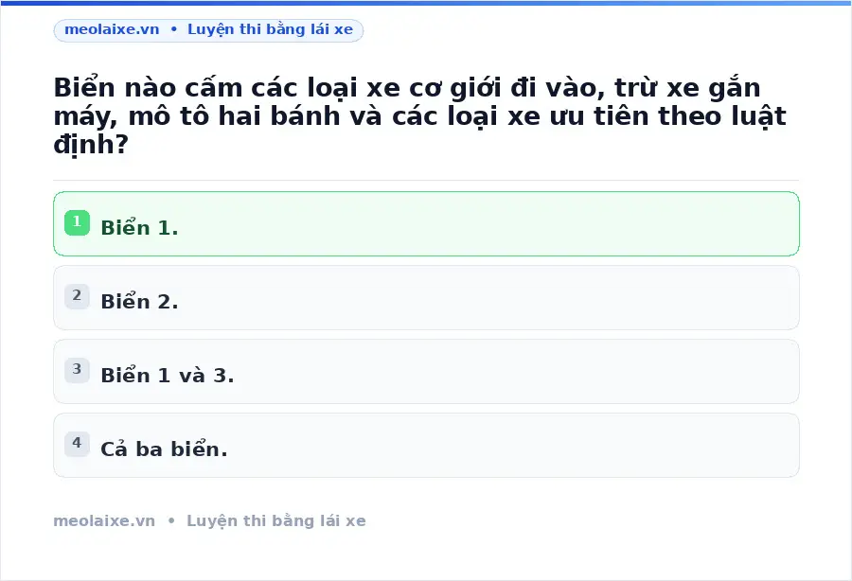
Task: Click empty area of the 'Biển 2.' card
Action: pyautogui.click(x=489, y=297)
